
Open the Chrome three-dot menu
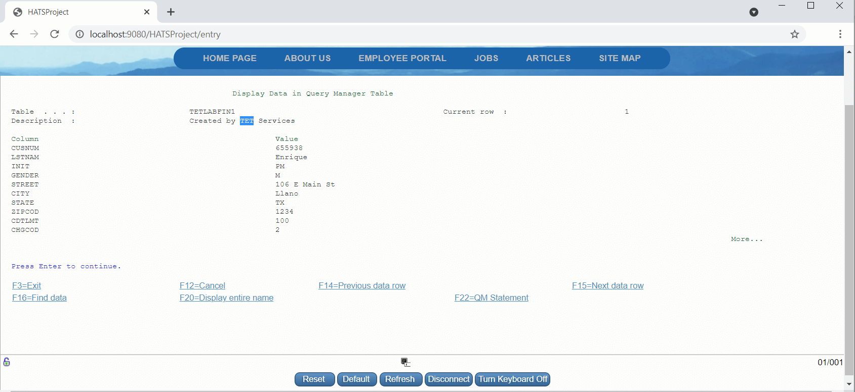840,34
